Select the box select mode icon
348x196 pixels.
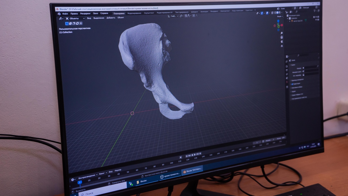click(x=67, y=24)
